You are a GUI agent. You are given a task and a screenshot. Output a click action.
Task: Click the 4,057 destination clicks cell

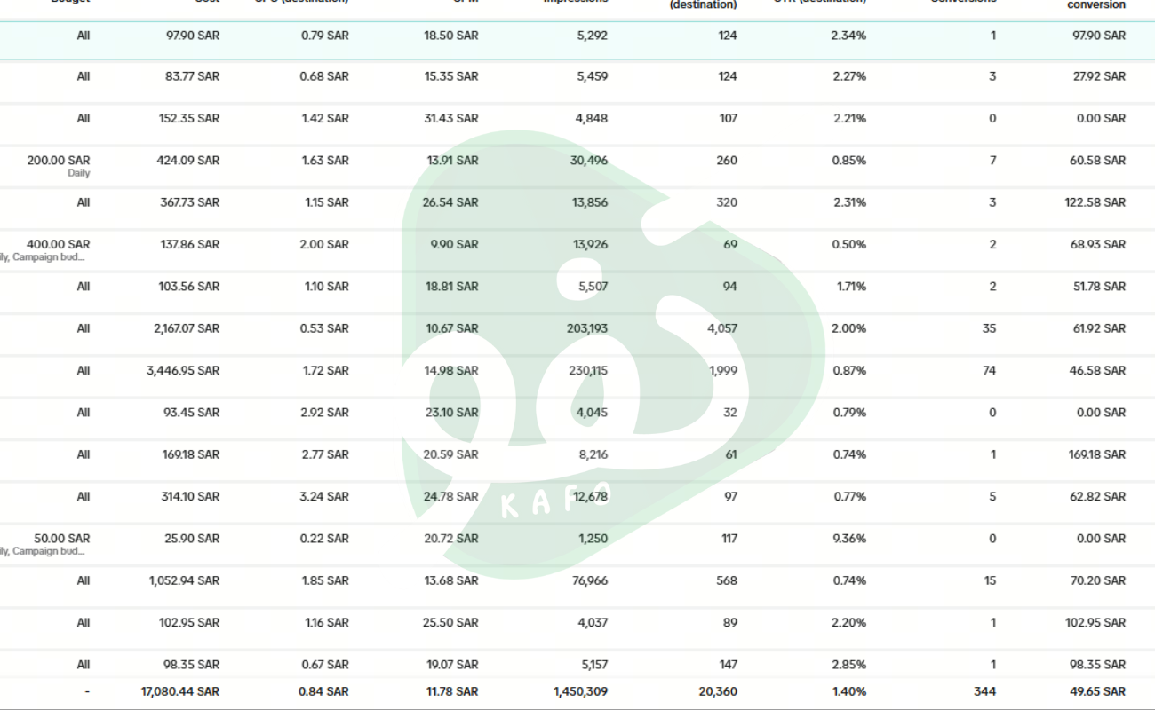[x=722, y=328]
